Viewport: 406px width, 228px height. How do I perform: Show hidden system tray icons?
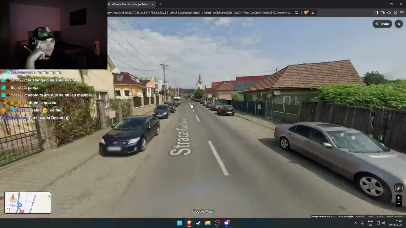(x=355, y=223)
